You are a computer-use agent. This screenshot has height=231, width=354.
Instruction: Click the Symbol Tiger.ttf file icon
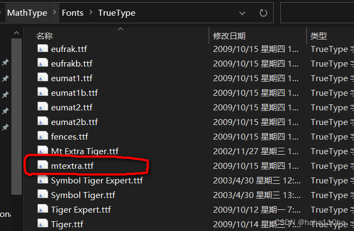pos(43,195)
